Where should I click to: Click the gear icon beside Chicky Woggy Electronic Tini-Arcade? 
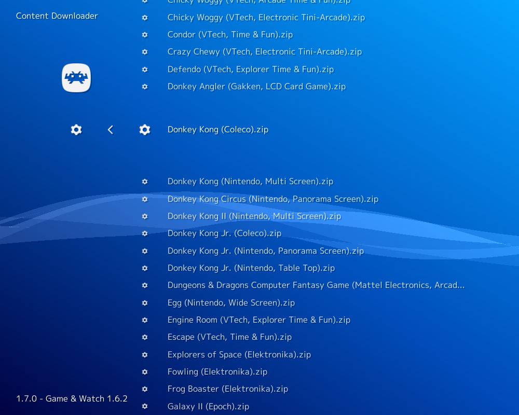(145, 18)
